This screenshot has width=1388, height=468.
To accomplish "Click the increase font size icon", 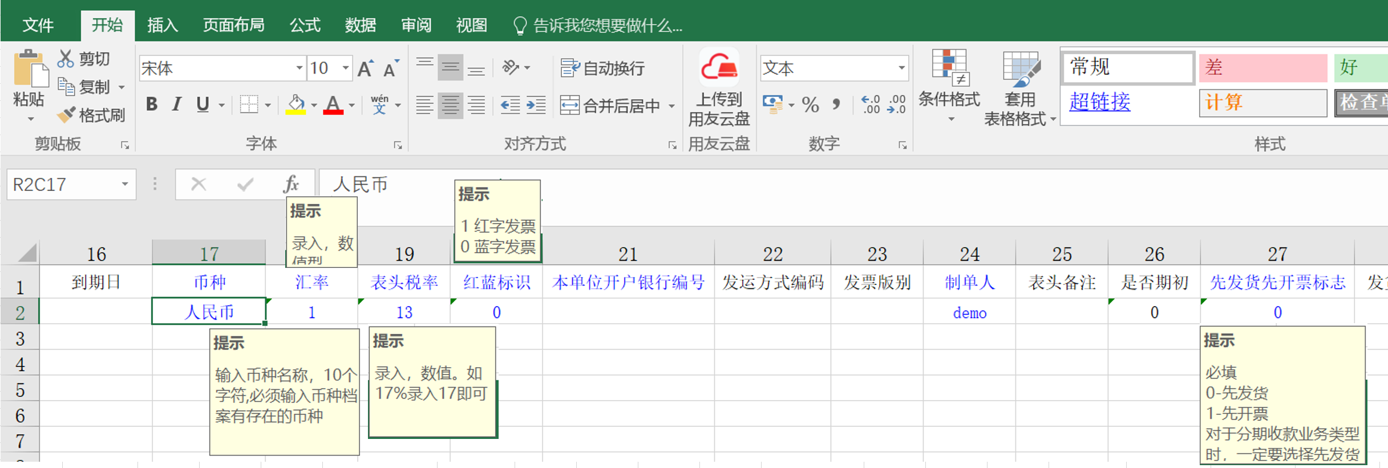I will click(x=365, y=68).
